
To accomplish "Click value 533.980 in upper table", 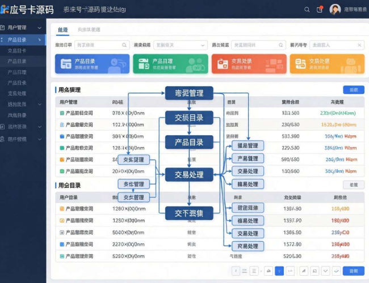I will pyautogui.click(x=291, y=136).
